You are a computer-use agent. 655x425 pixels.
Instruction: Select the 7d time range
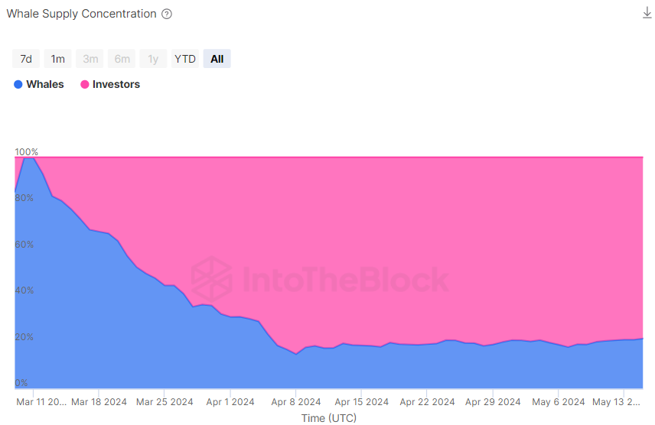pos(26,59)
